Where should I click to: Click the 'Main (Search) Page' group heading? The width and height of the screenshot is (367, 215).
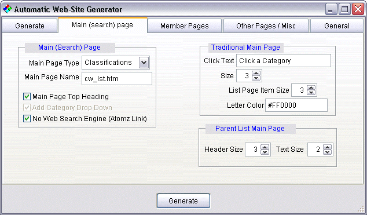click(x=69, y=48)
